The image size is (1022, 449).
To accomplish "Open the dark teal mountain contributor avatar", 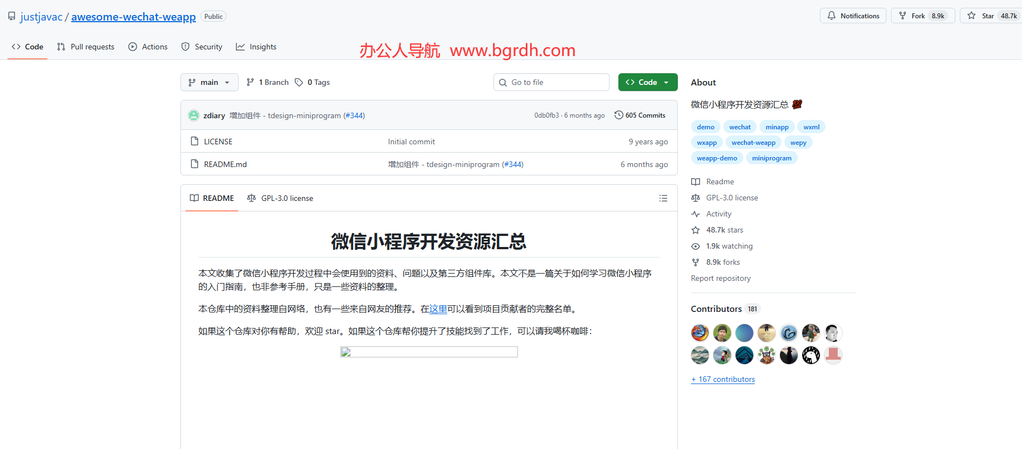I will (744, 355).
